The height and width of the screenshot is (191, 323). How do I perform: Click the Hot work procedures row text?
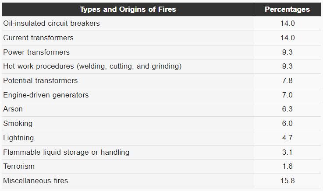tap(92, 66)
